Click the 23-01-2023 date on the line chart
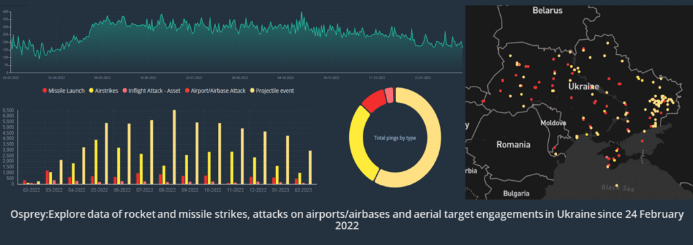The image size is (693, 245). pos(422,77)
